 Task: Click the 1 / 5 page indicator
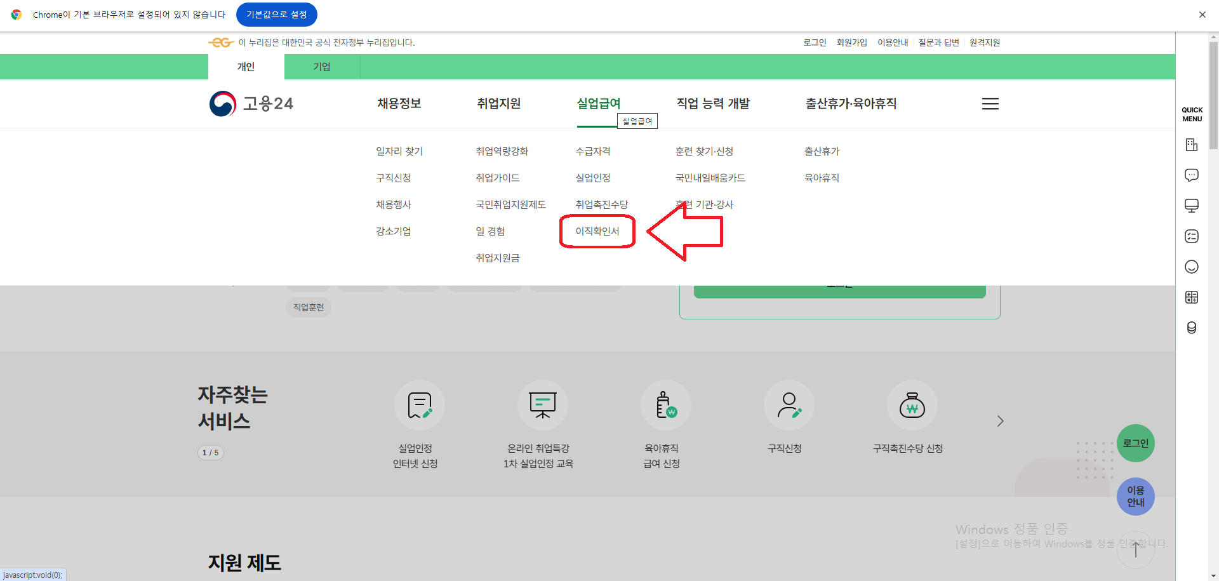211,453
